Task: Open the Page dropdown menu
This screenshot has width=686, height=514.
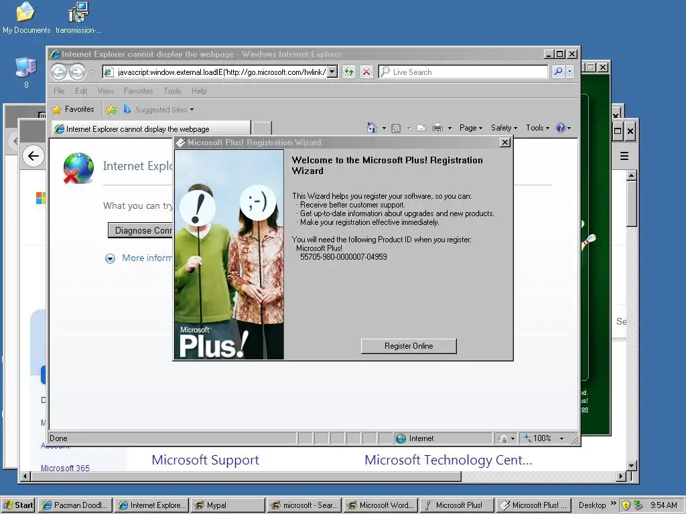Action: tap(471, 128)
